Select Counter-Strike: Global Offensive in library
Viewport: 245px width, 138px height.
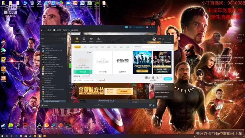point(54,67)
